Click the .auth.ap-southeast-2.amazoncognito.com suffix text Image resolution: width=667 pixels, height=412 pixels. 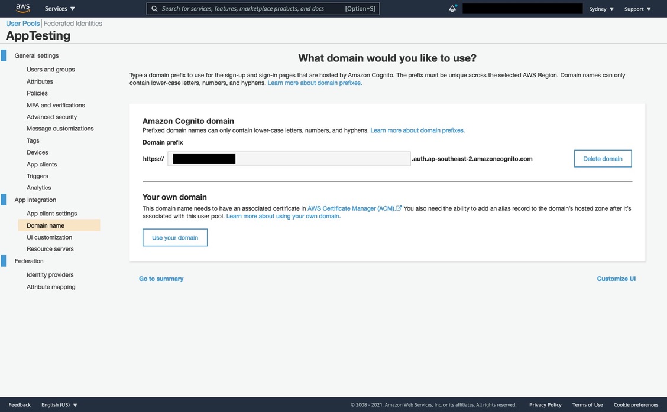pos(472,158)
